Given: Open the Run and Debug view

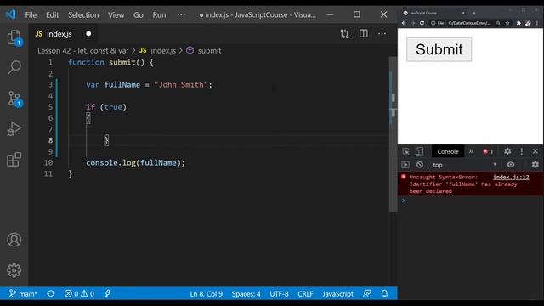Looking at the screenshot, I should pyautogui.click(x=14, y=128).
